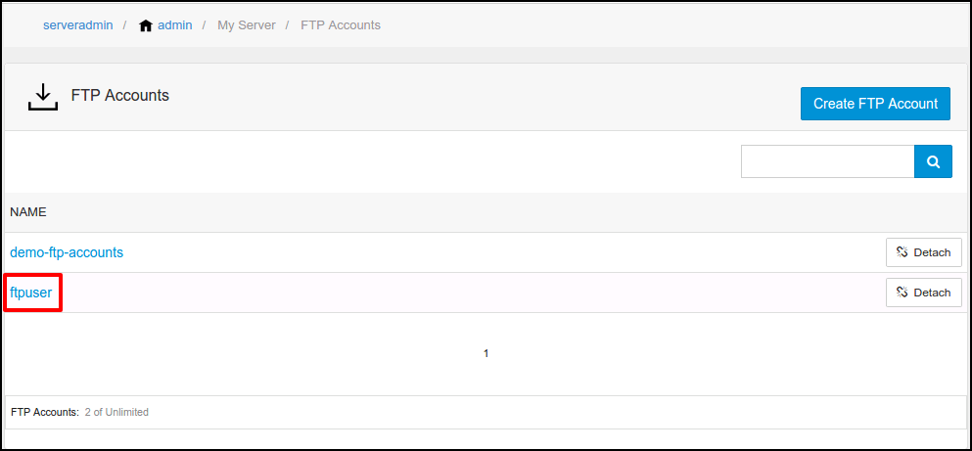Click the FTP Accounts download icon
This screenshot has width=972, height=451.
click(42, 97)
